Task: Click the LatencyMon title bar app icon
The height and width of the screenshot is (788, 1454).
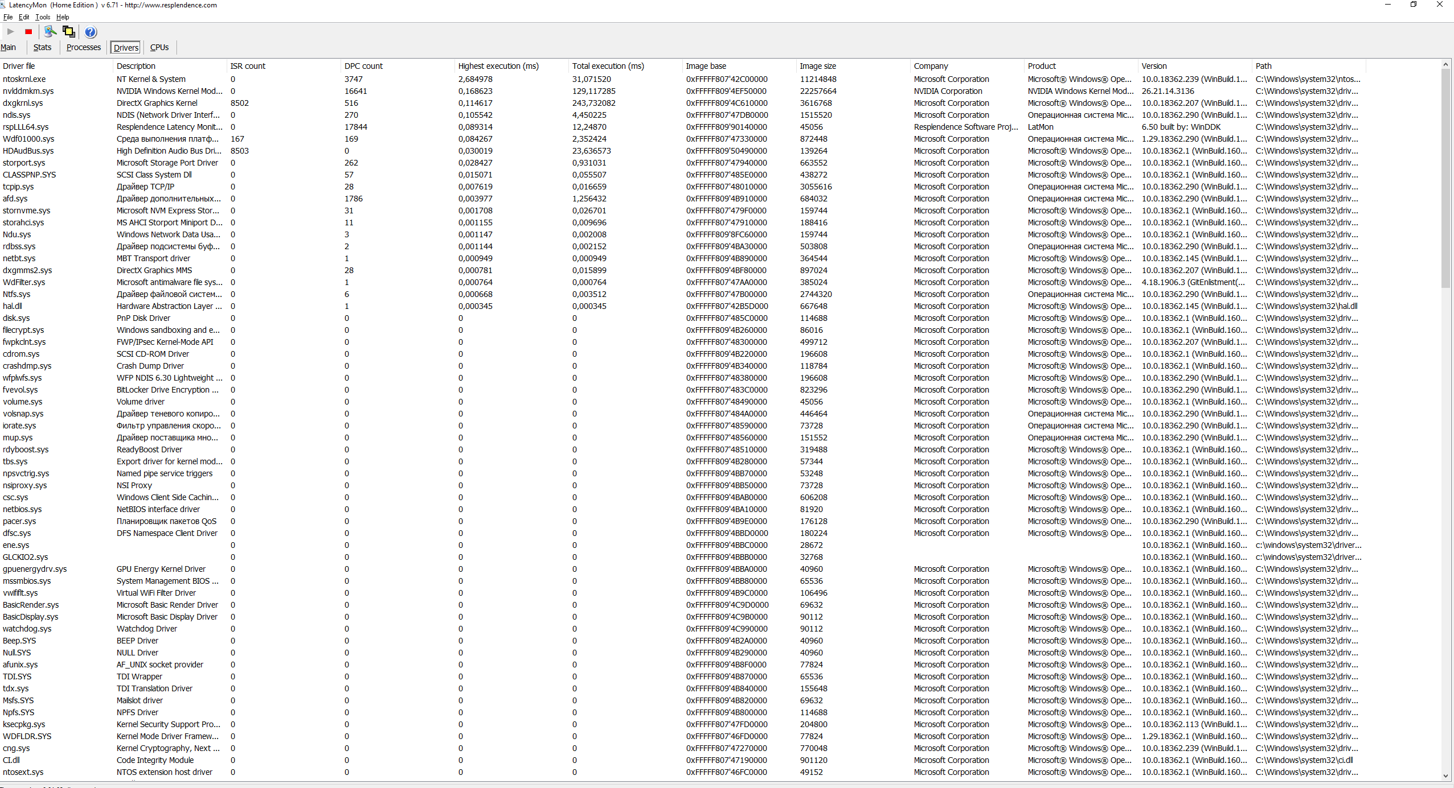Action: (3, 5)
